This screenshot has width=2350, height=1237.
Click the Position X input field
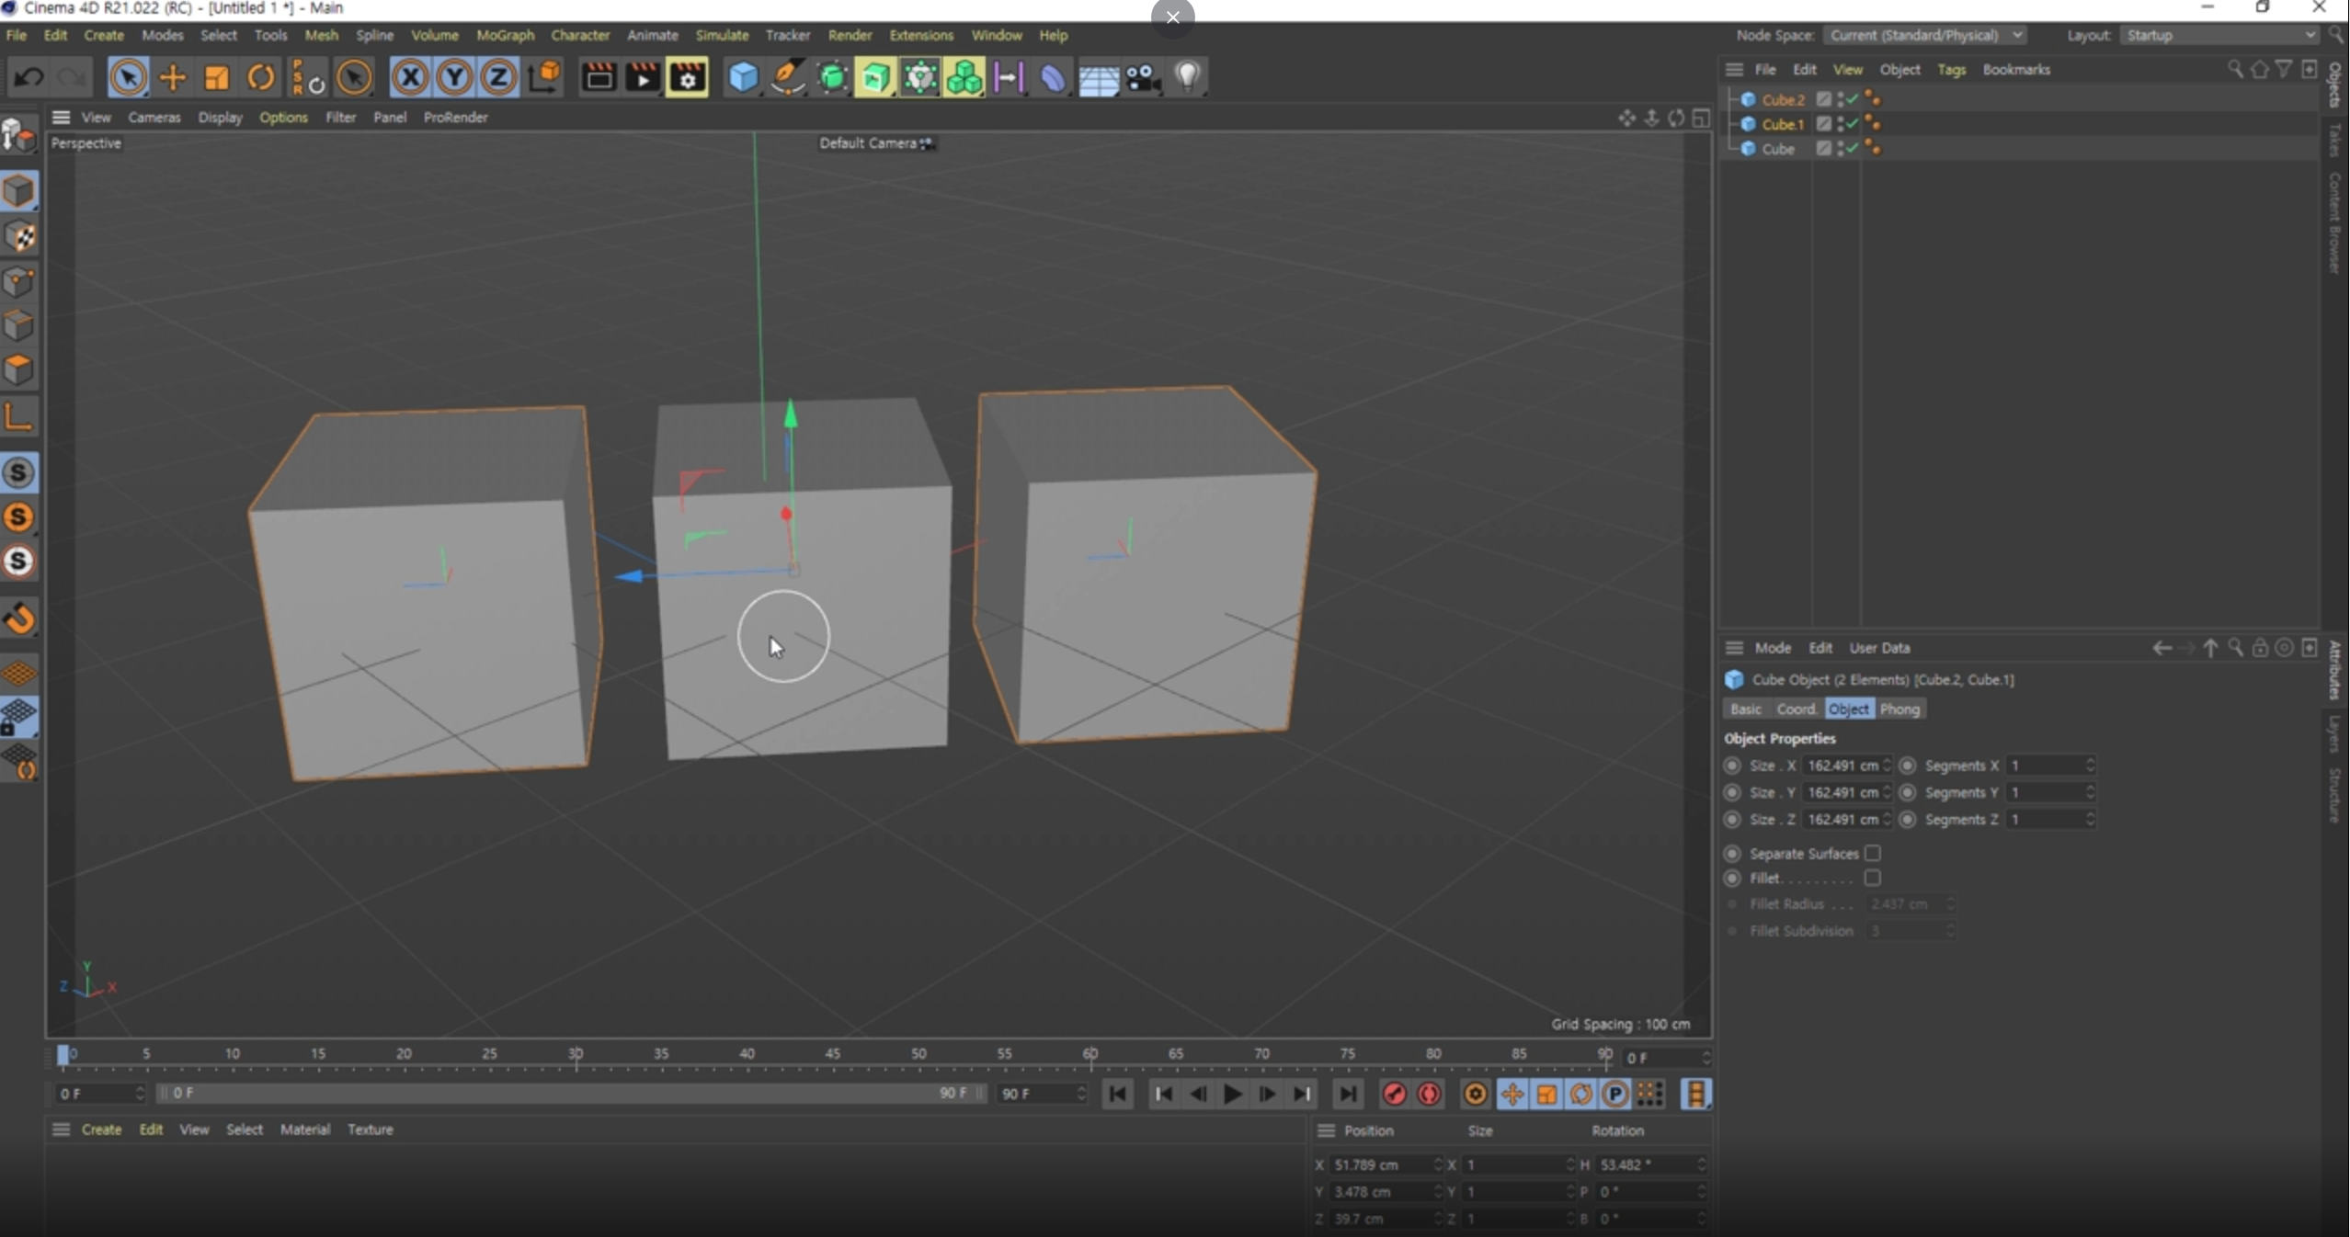point(1379,1164)
